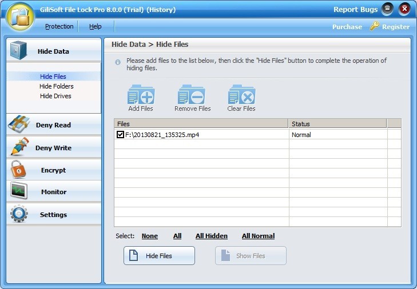The width and height of the screenshot is (417, 289).
Task: Open the Settings section label
Action: [x=53, y=215]
